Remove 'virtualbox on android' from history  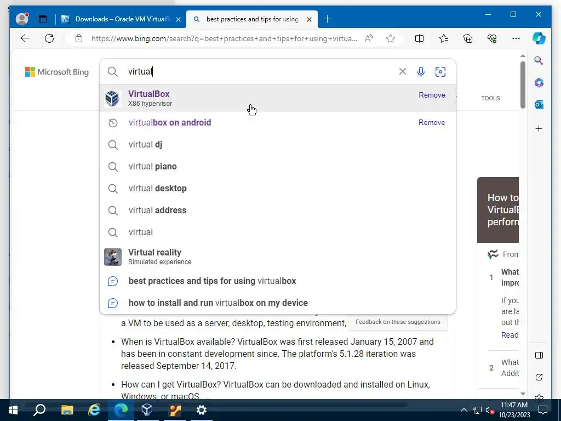(x=432, y=122)
